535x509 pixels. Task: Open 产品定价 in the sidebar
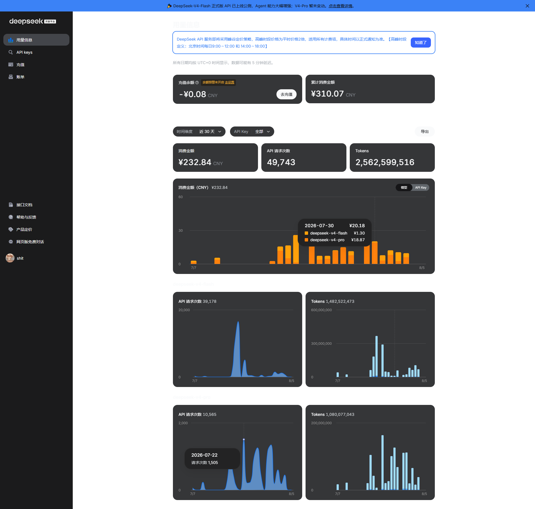tap(36, 229)
